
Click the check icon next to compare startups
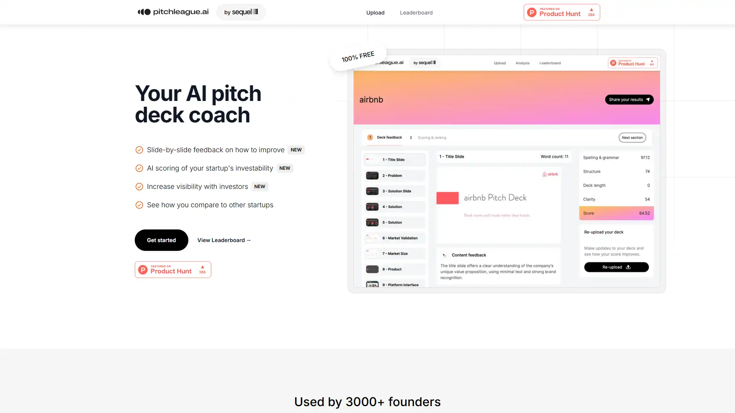click(139, 204)
